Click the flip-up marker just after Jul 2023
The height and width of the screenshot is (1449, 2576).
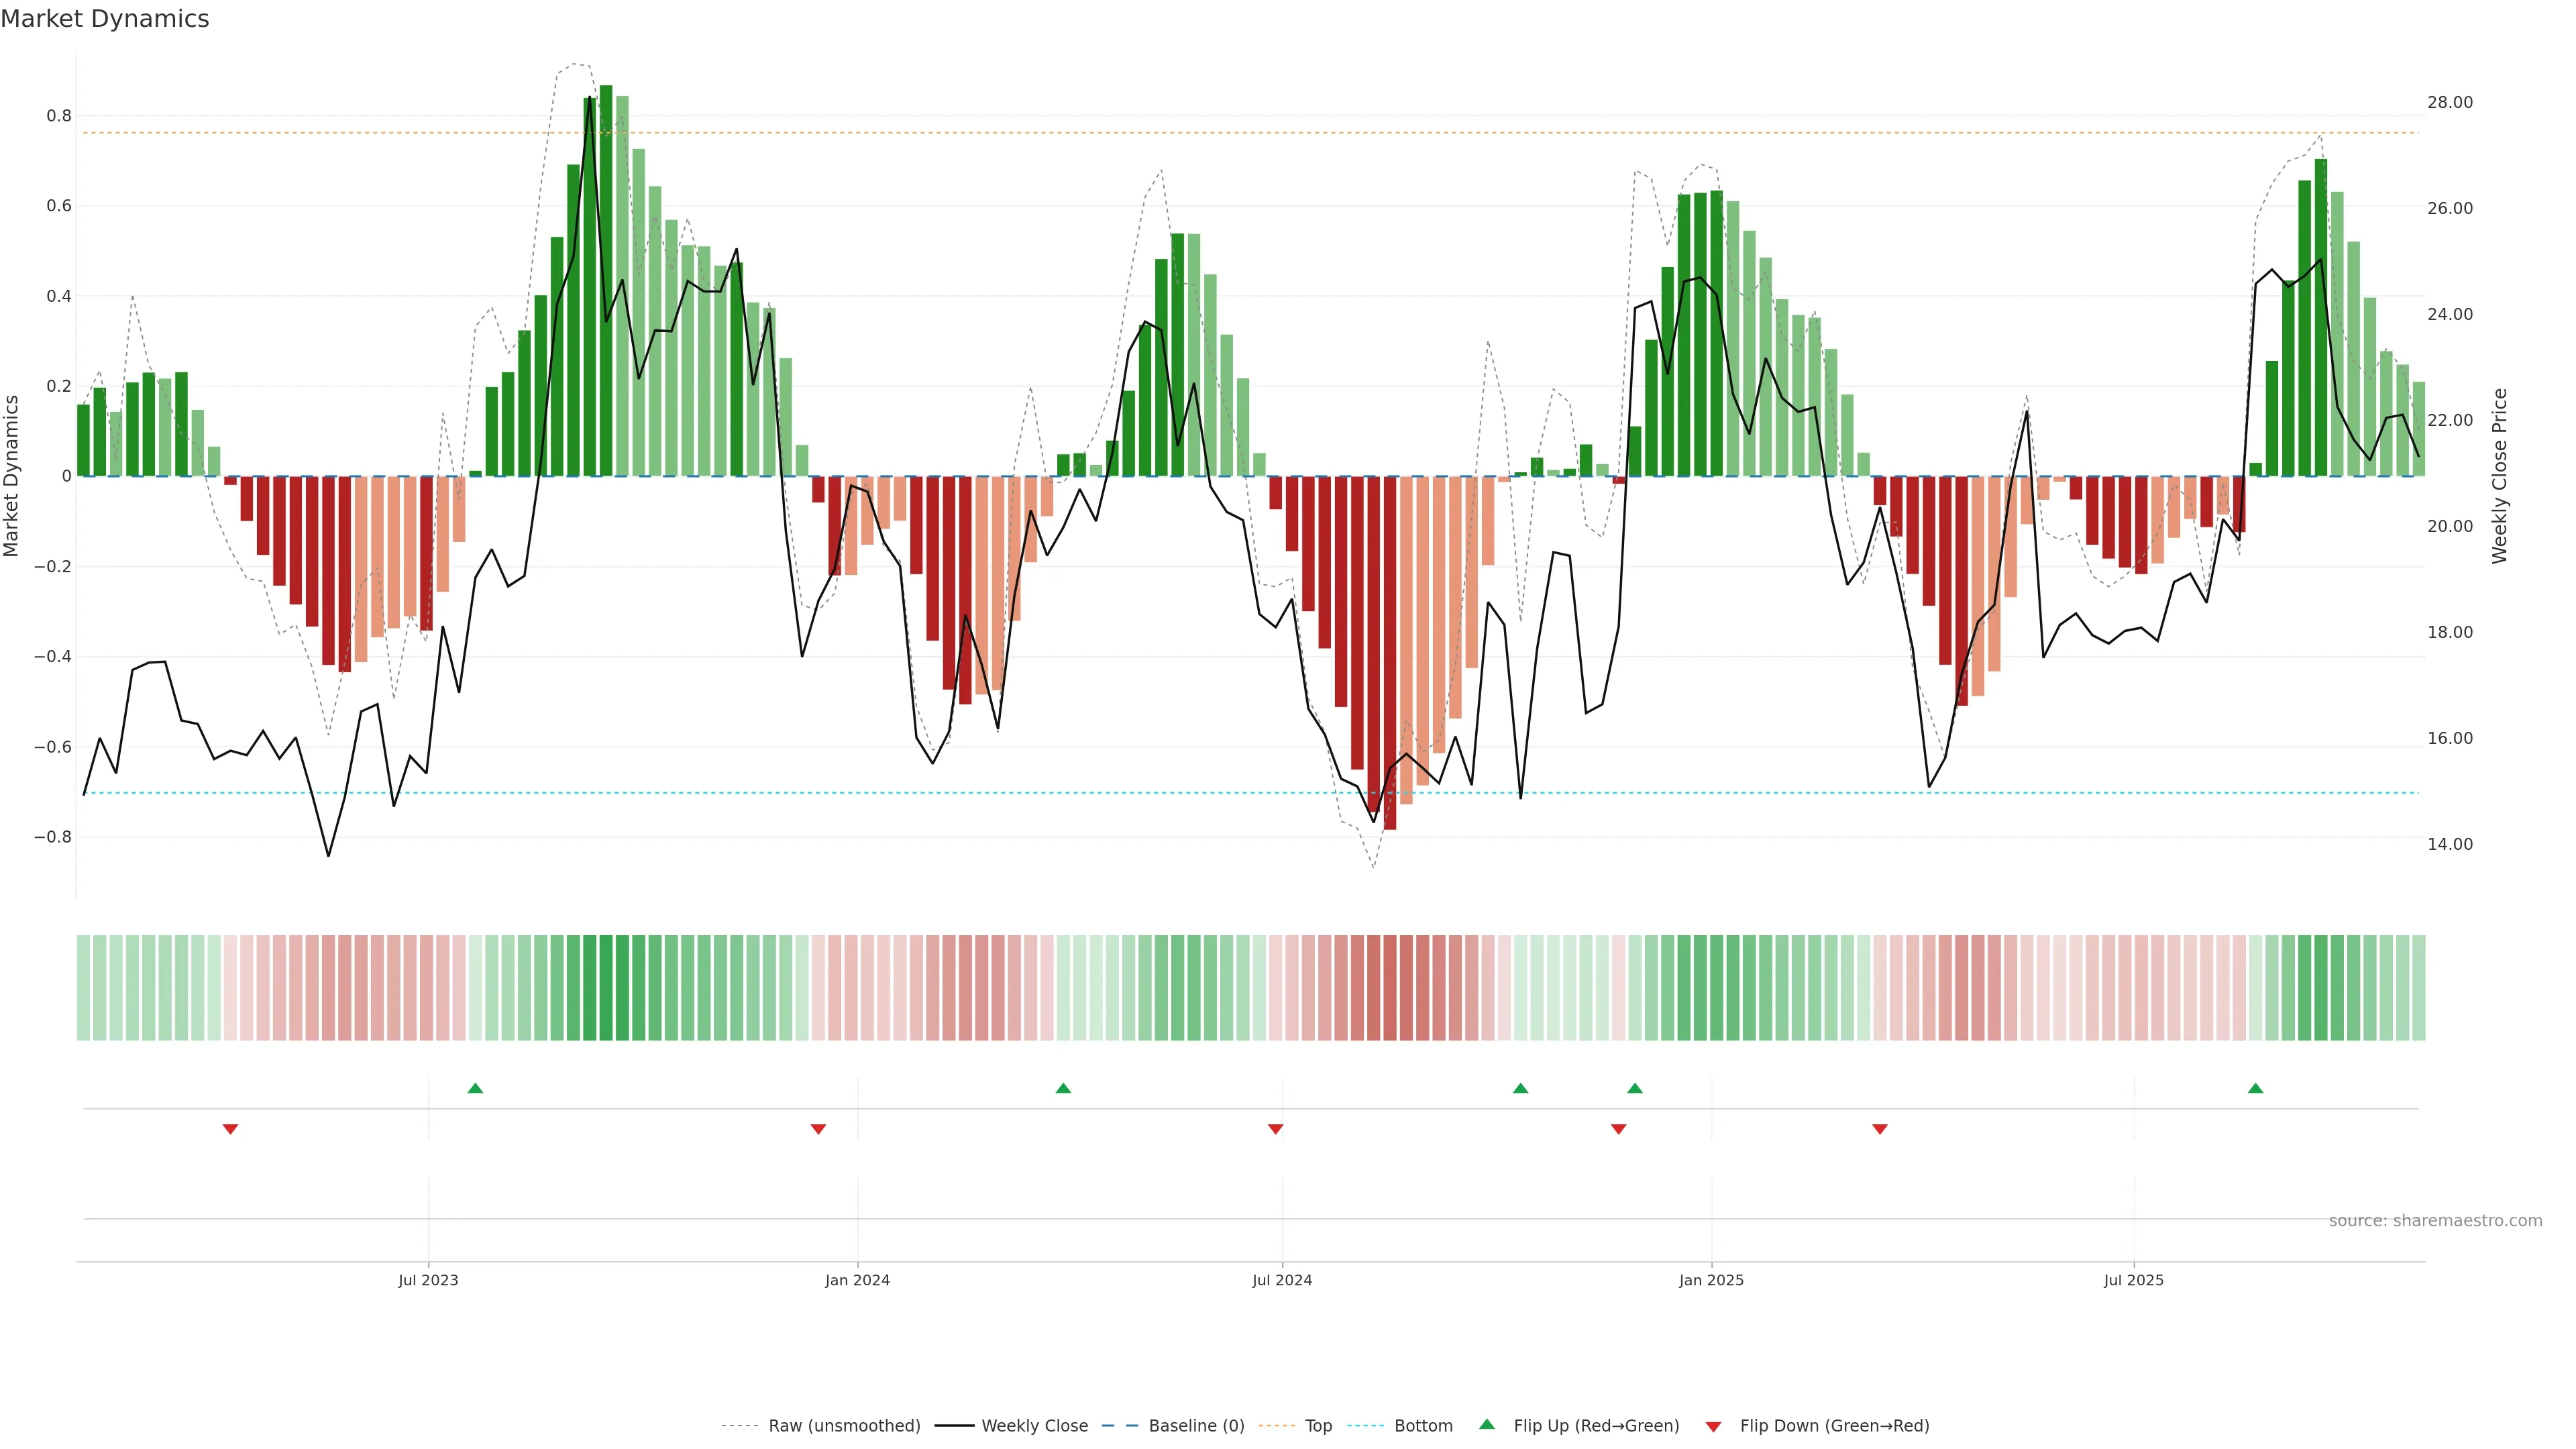(475, 1088)
